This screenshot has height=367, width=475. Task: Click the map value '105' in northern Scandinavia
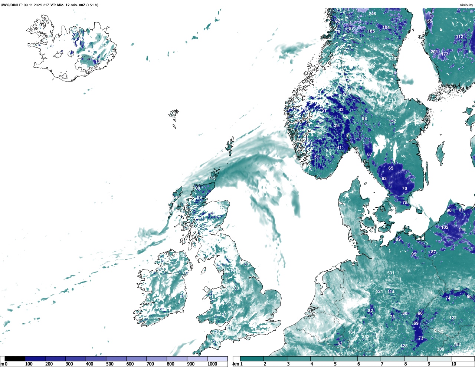(x=371, y=31)
